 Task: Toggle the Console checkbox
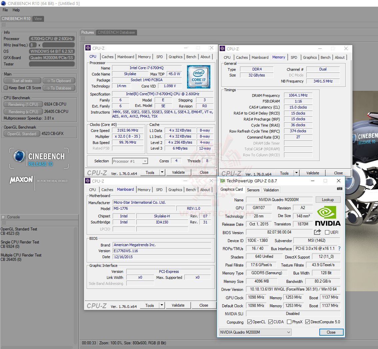pyautogui.click(x=3, y=217)
